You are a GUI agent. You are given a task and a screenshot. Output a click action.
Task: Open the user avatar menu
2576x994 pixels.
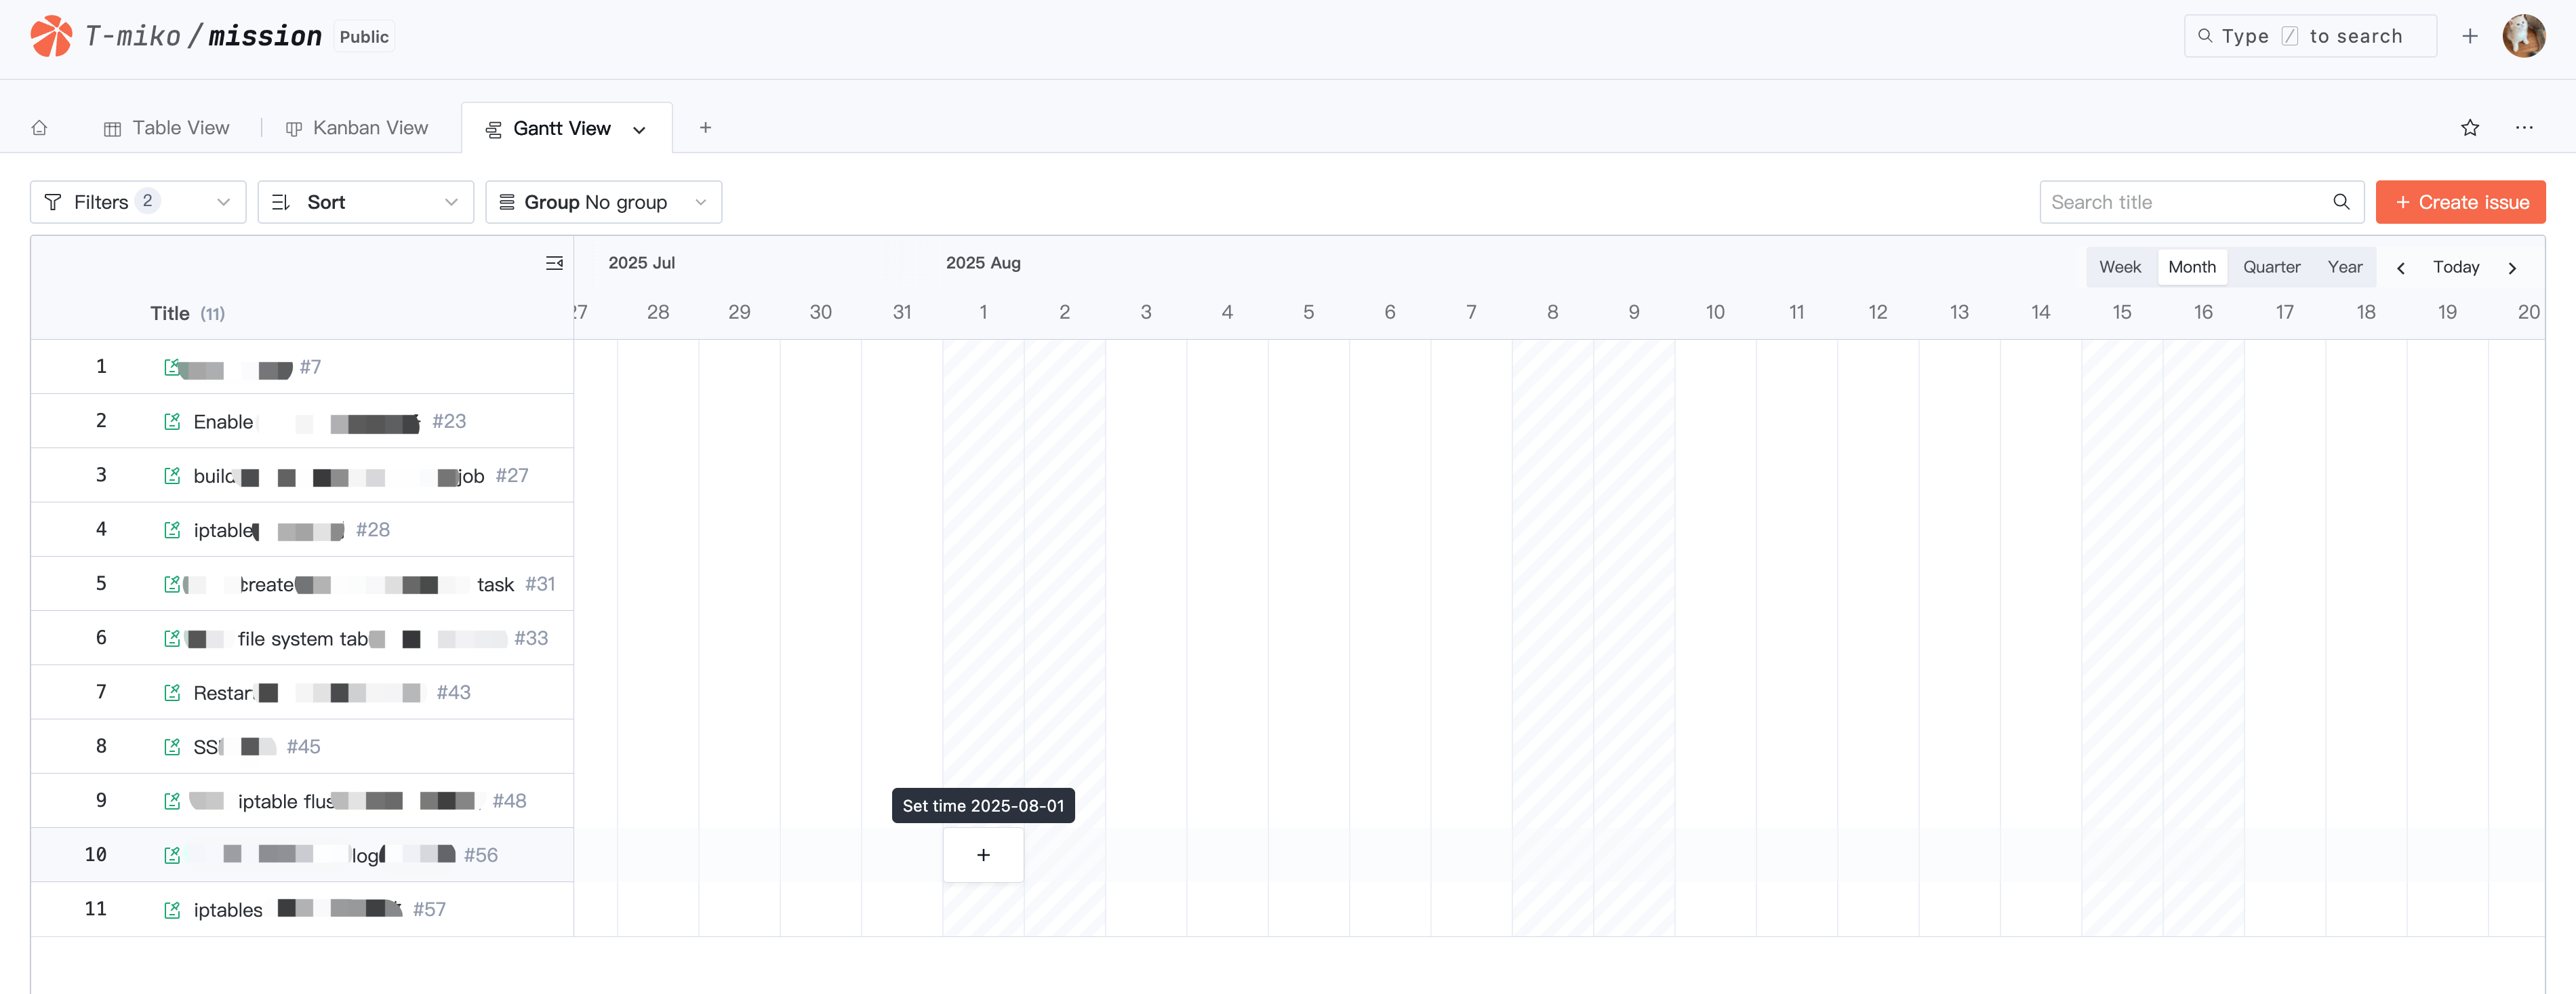point(2523,36)
